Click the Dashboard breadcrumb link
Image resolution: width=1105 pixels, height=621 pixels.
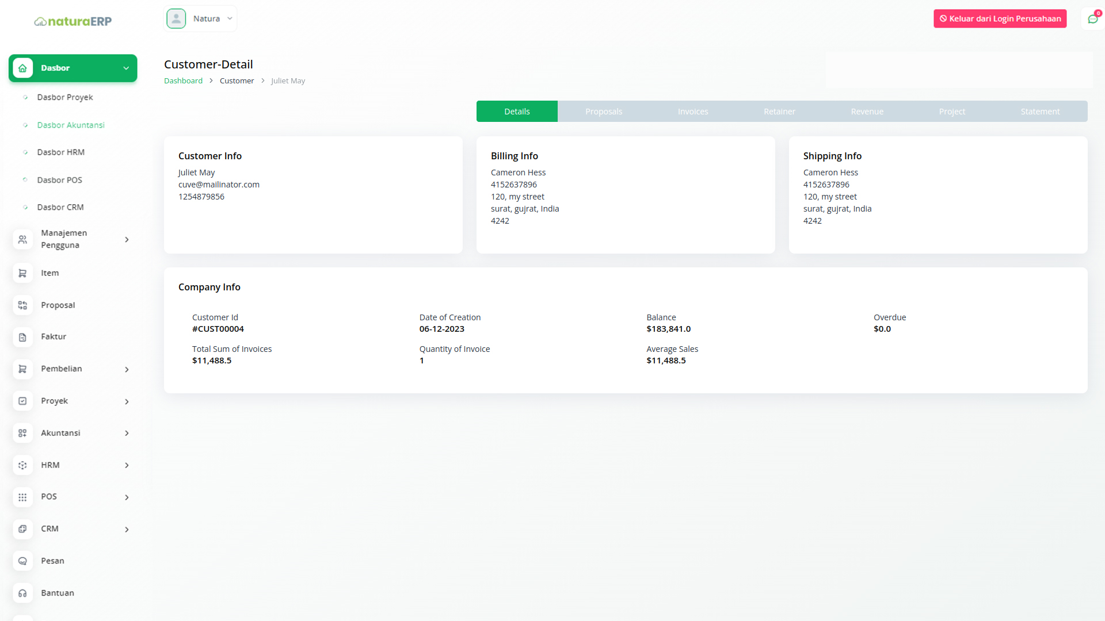click(x=183, y=81)
